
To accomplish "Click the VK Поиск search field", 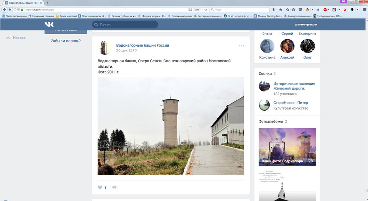I will pyautogui.click(x=125, y=25).
